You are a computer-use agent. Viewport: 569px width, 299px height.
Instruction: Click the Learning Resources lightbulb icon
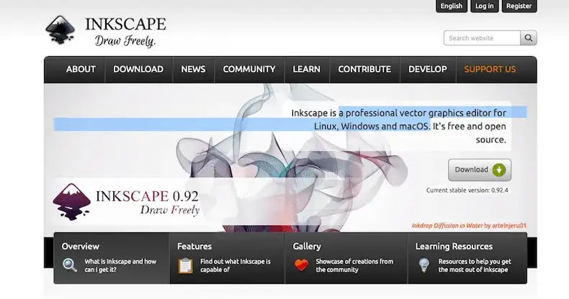click(424, 265)
